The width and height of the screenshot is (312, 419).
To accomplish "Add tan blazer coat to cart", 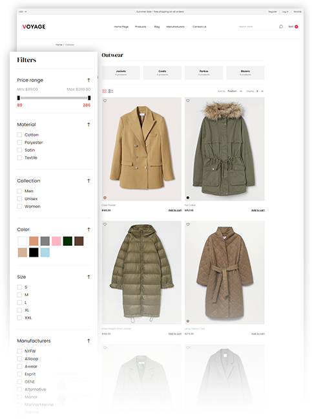I will pyautogui.click(x=175, y=210).
